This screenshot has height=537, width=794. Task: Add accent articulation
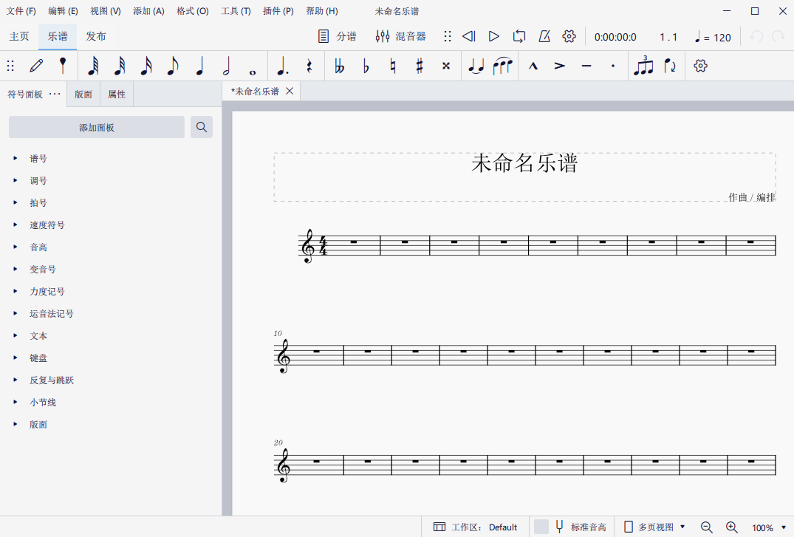(x=560, y=66)
